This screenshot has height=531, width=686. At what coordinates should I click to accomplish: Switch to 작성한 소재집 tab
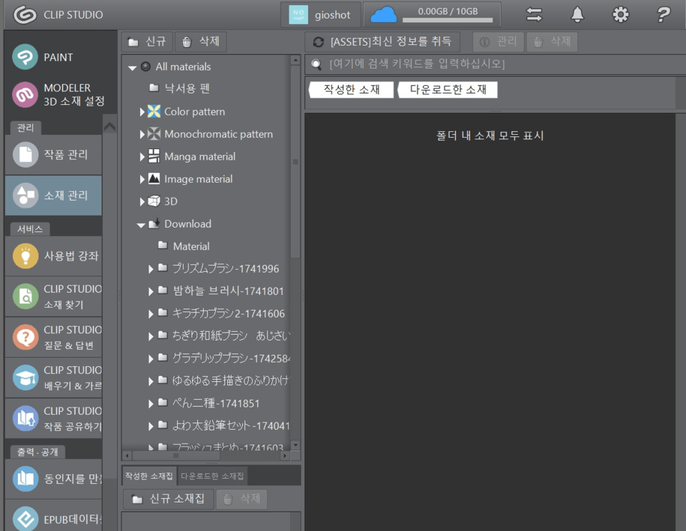pyautogui.click(x=149, y=476)
